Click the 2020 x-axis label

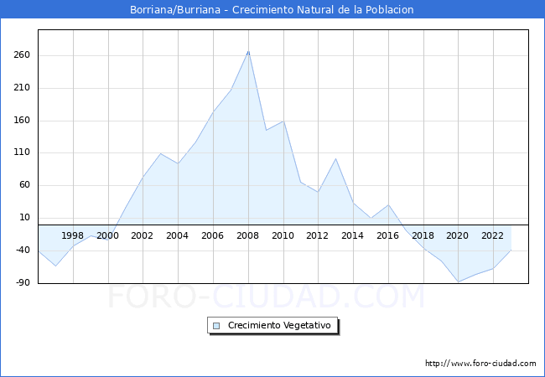tap(457, 235)
